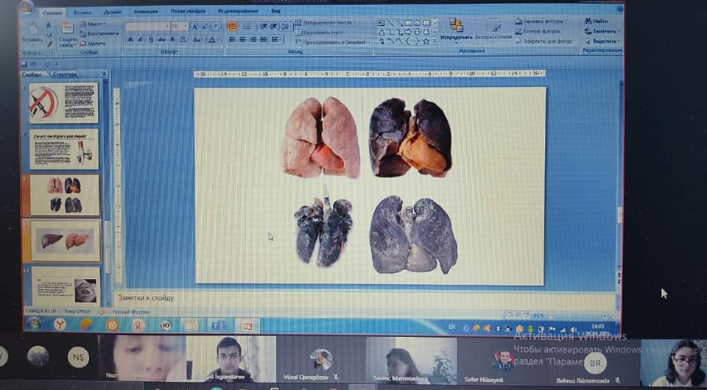This screenshot has height=390, width=707.
Task: Toggle strikethrough formatting
Action: [x=161, y=40]
